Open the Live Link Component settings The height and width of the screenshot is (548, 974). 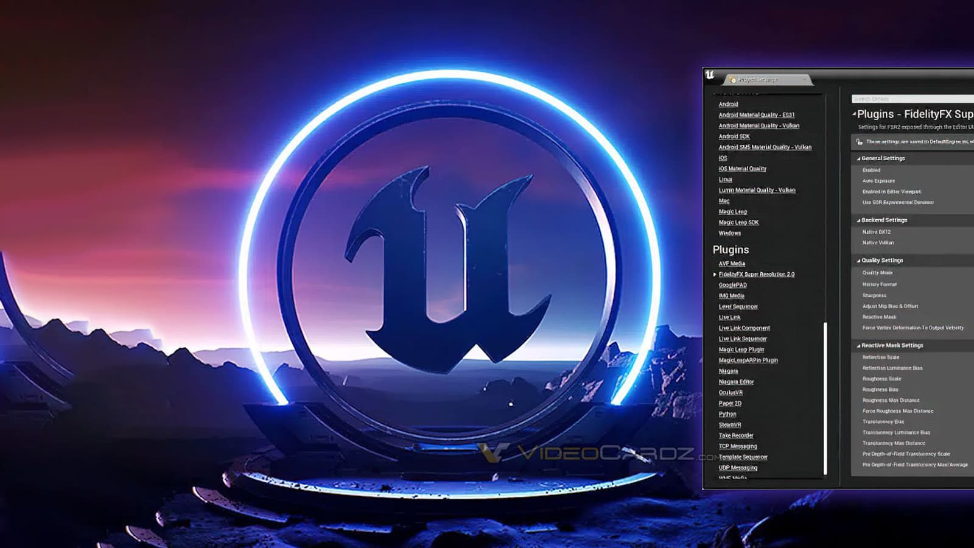click(x=745, y=328)
